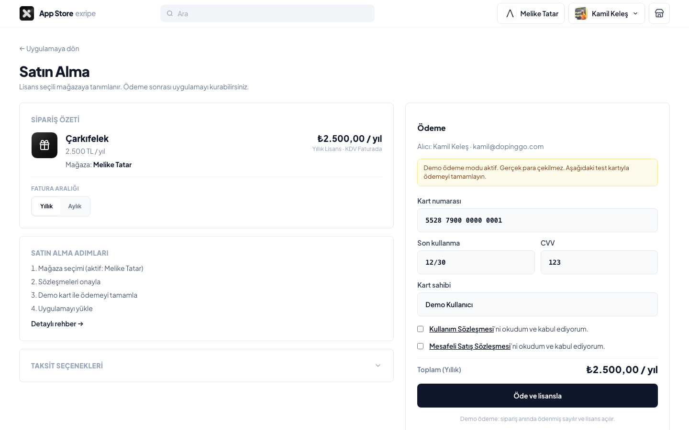Click Kamil Keleş avatar picture
This screenshot has height=430, width=689.
coord(581,13)
